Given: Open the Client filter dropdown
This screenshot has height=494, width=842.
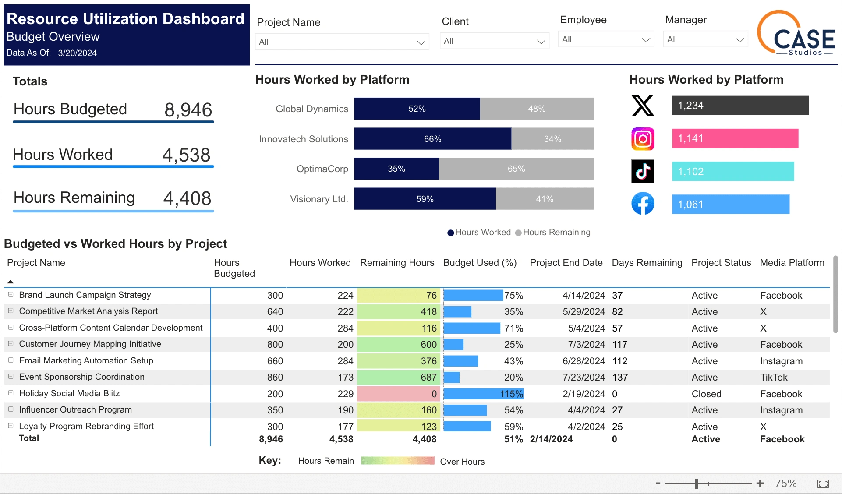Looking at the screenshot, I should point(494,41).
